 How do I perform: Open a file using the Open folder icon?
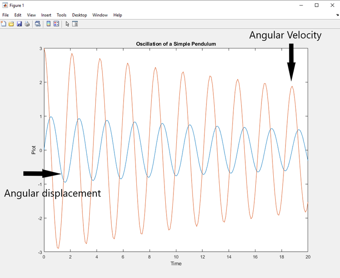[x=11, y=24]
